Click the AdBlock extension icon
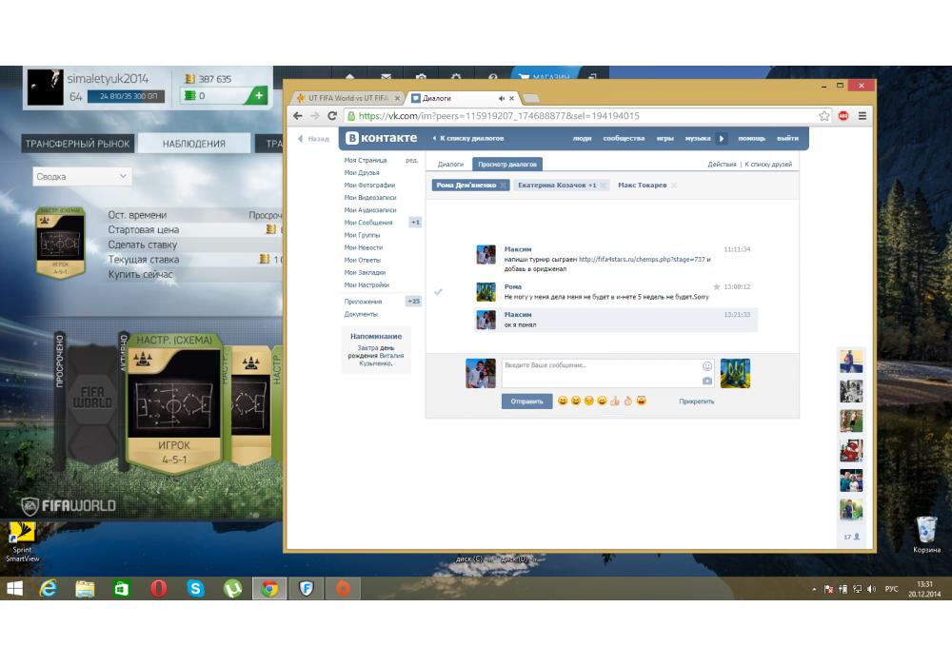The width and height of the screenshot is (952, 666). [x=843, y=116]
